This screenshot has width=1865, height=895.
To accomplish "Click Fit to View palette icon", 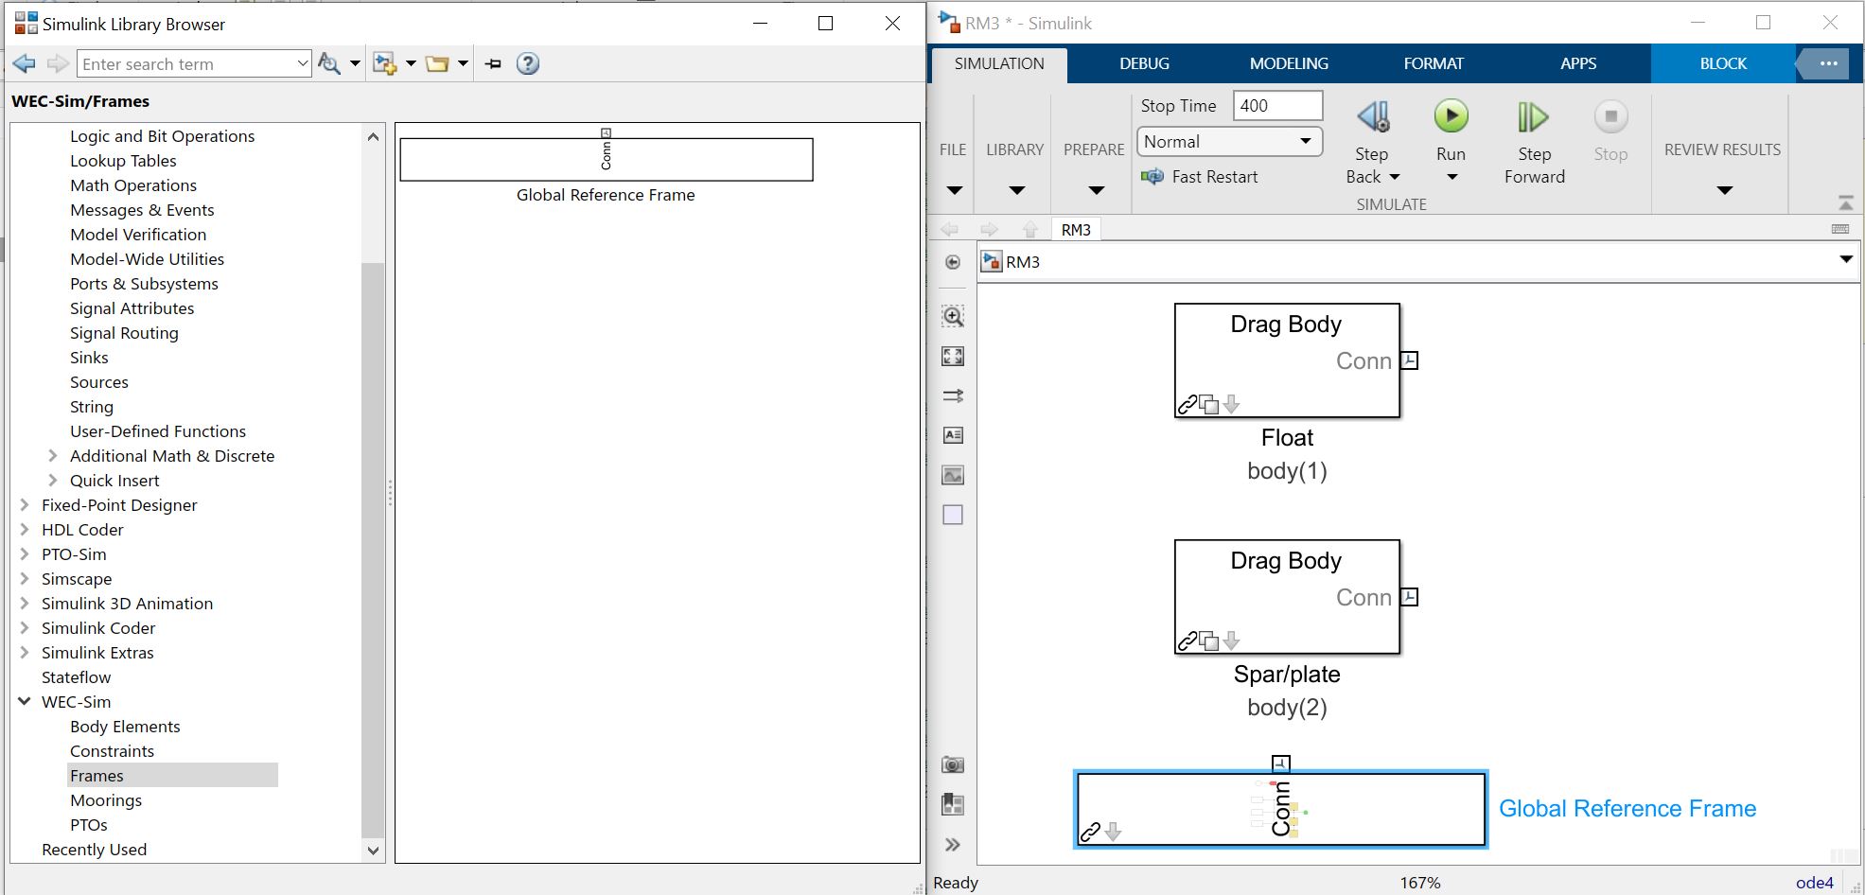I will (x=953, y=356).
